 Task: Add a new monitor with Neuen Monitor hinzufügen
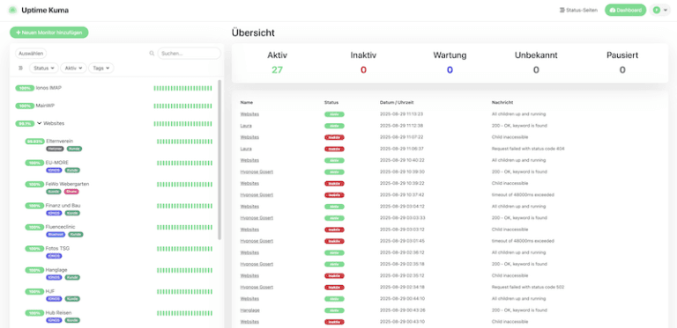49,33
